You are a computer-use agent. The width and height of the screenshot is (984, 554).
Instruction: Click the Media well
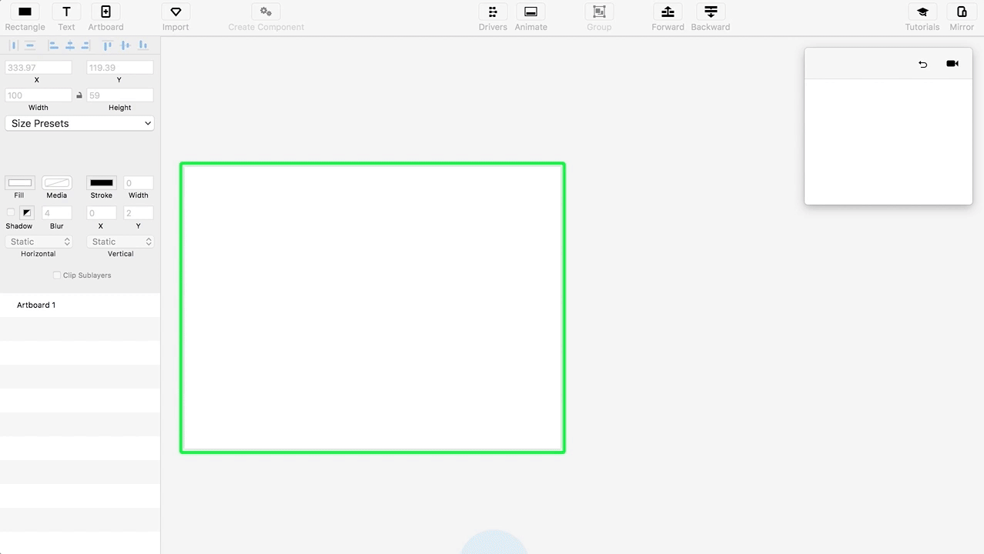[x=57, y=183]
